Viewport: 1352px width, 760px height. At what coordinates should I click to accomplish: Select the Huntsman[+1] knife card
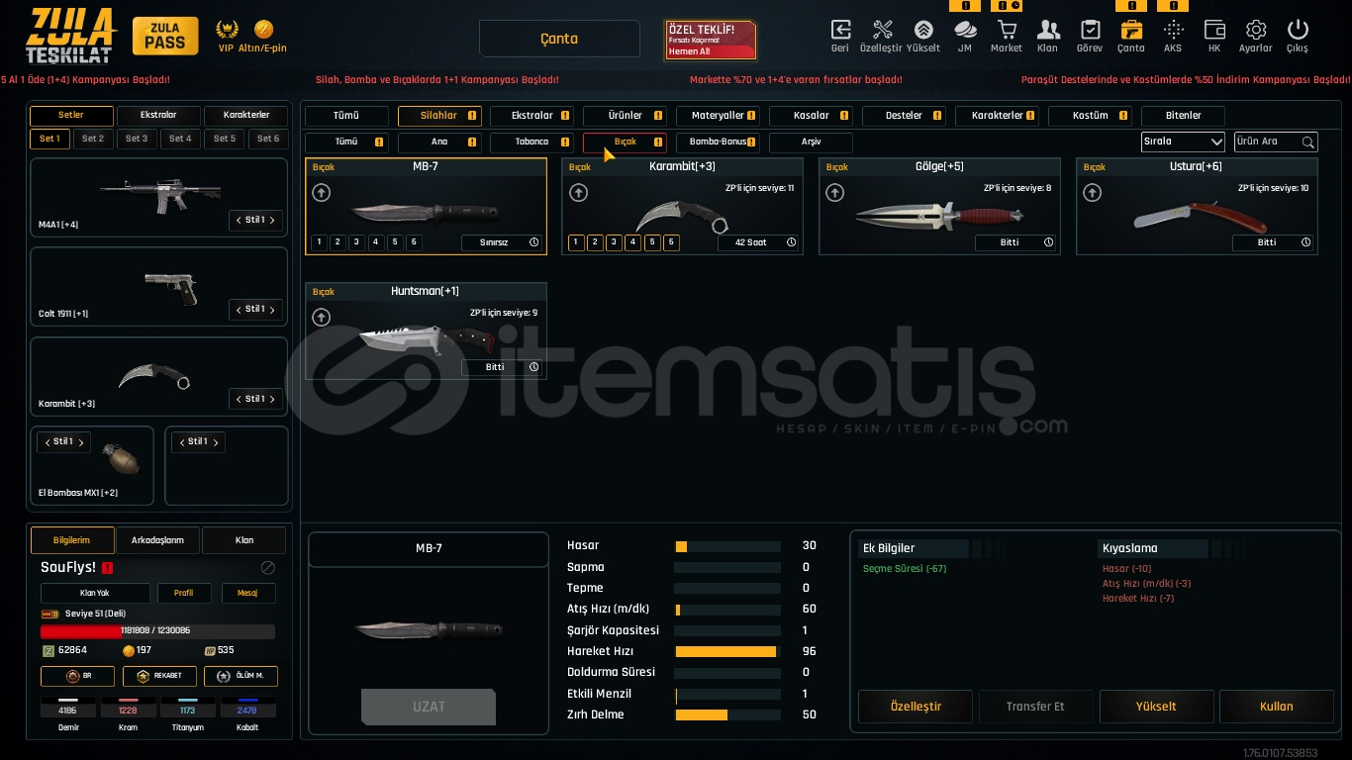click(x=426, y=331)
